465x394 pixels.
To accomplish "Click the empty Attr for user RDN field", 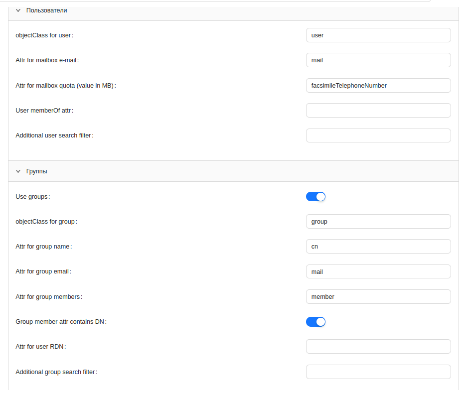I will coord(378,347).
